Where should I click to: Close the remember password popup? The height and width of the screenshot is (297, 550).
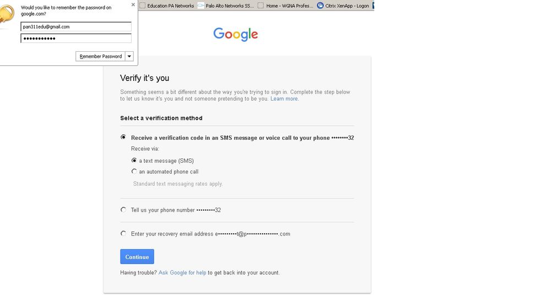pyautogui.click(x=133, y=4)
